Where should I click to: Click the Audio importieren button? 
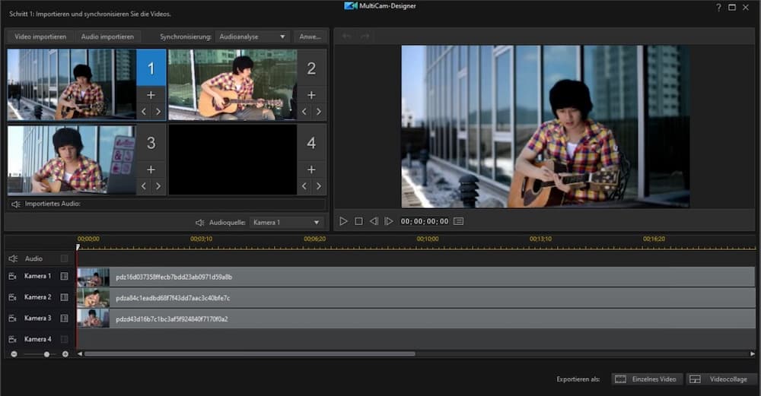pos(107,36)
